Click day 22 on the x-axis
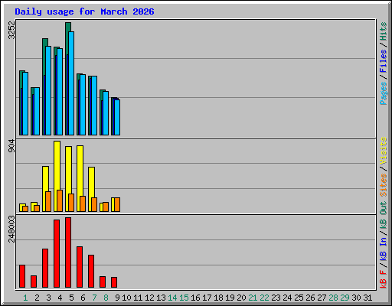 [264, 298]
